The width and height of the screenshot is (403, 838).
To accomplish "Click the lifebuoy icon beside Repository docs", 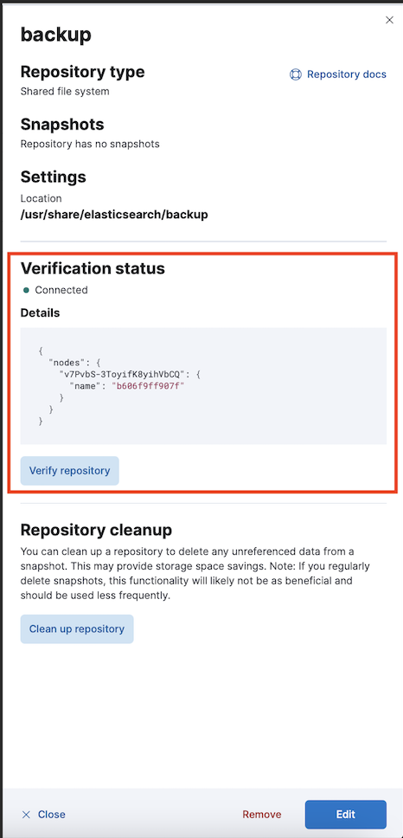I will 295,74.
